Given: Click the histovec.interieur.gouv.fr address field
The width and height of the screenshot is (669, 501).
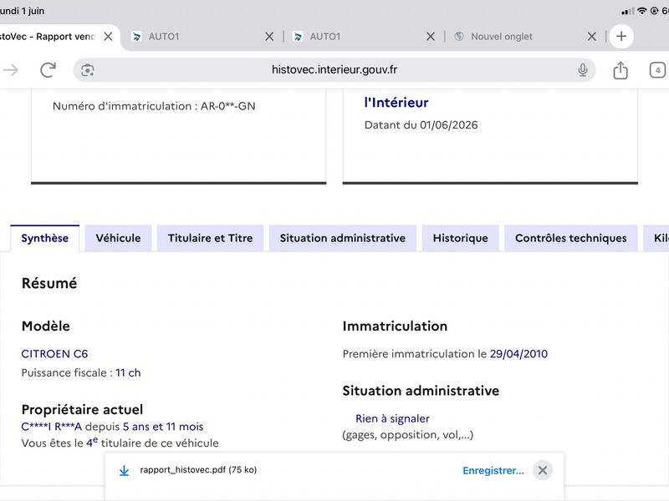Looking at the screenshot, I should point(334,70).
